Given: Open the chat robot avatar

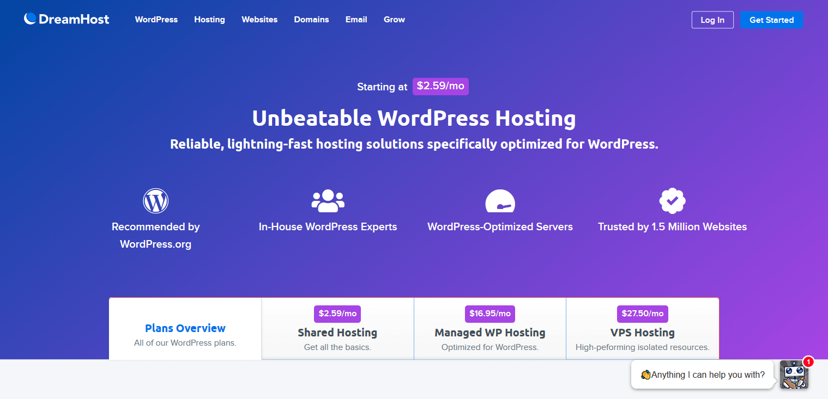Looking at the screenshot, I should tap(794, 375).
